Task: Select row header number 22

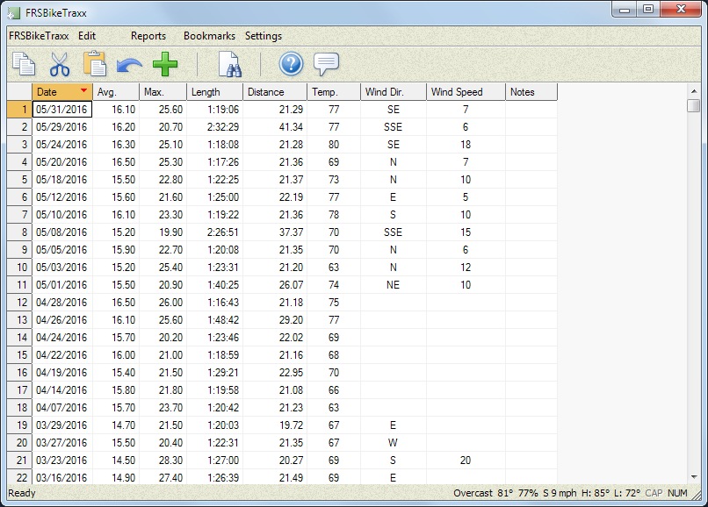Action: 19,477
